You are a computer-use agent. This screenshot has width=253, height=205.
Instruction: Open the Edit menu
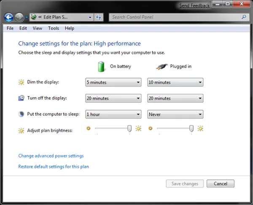pos(23,28)
